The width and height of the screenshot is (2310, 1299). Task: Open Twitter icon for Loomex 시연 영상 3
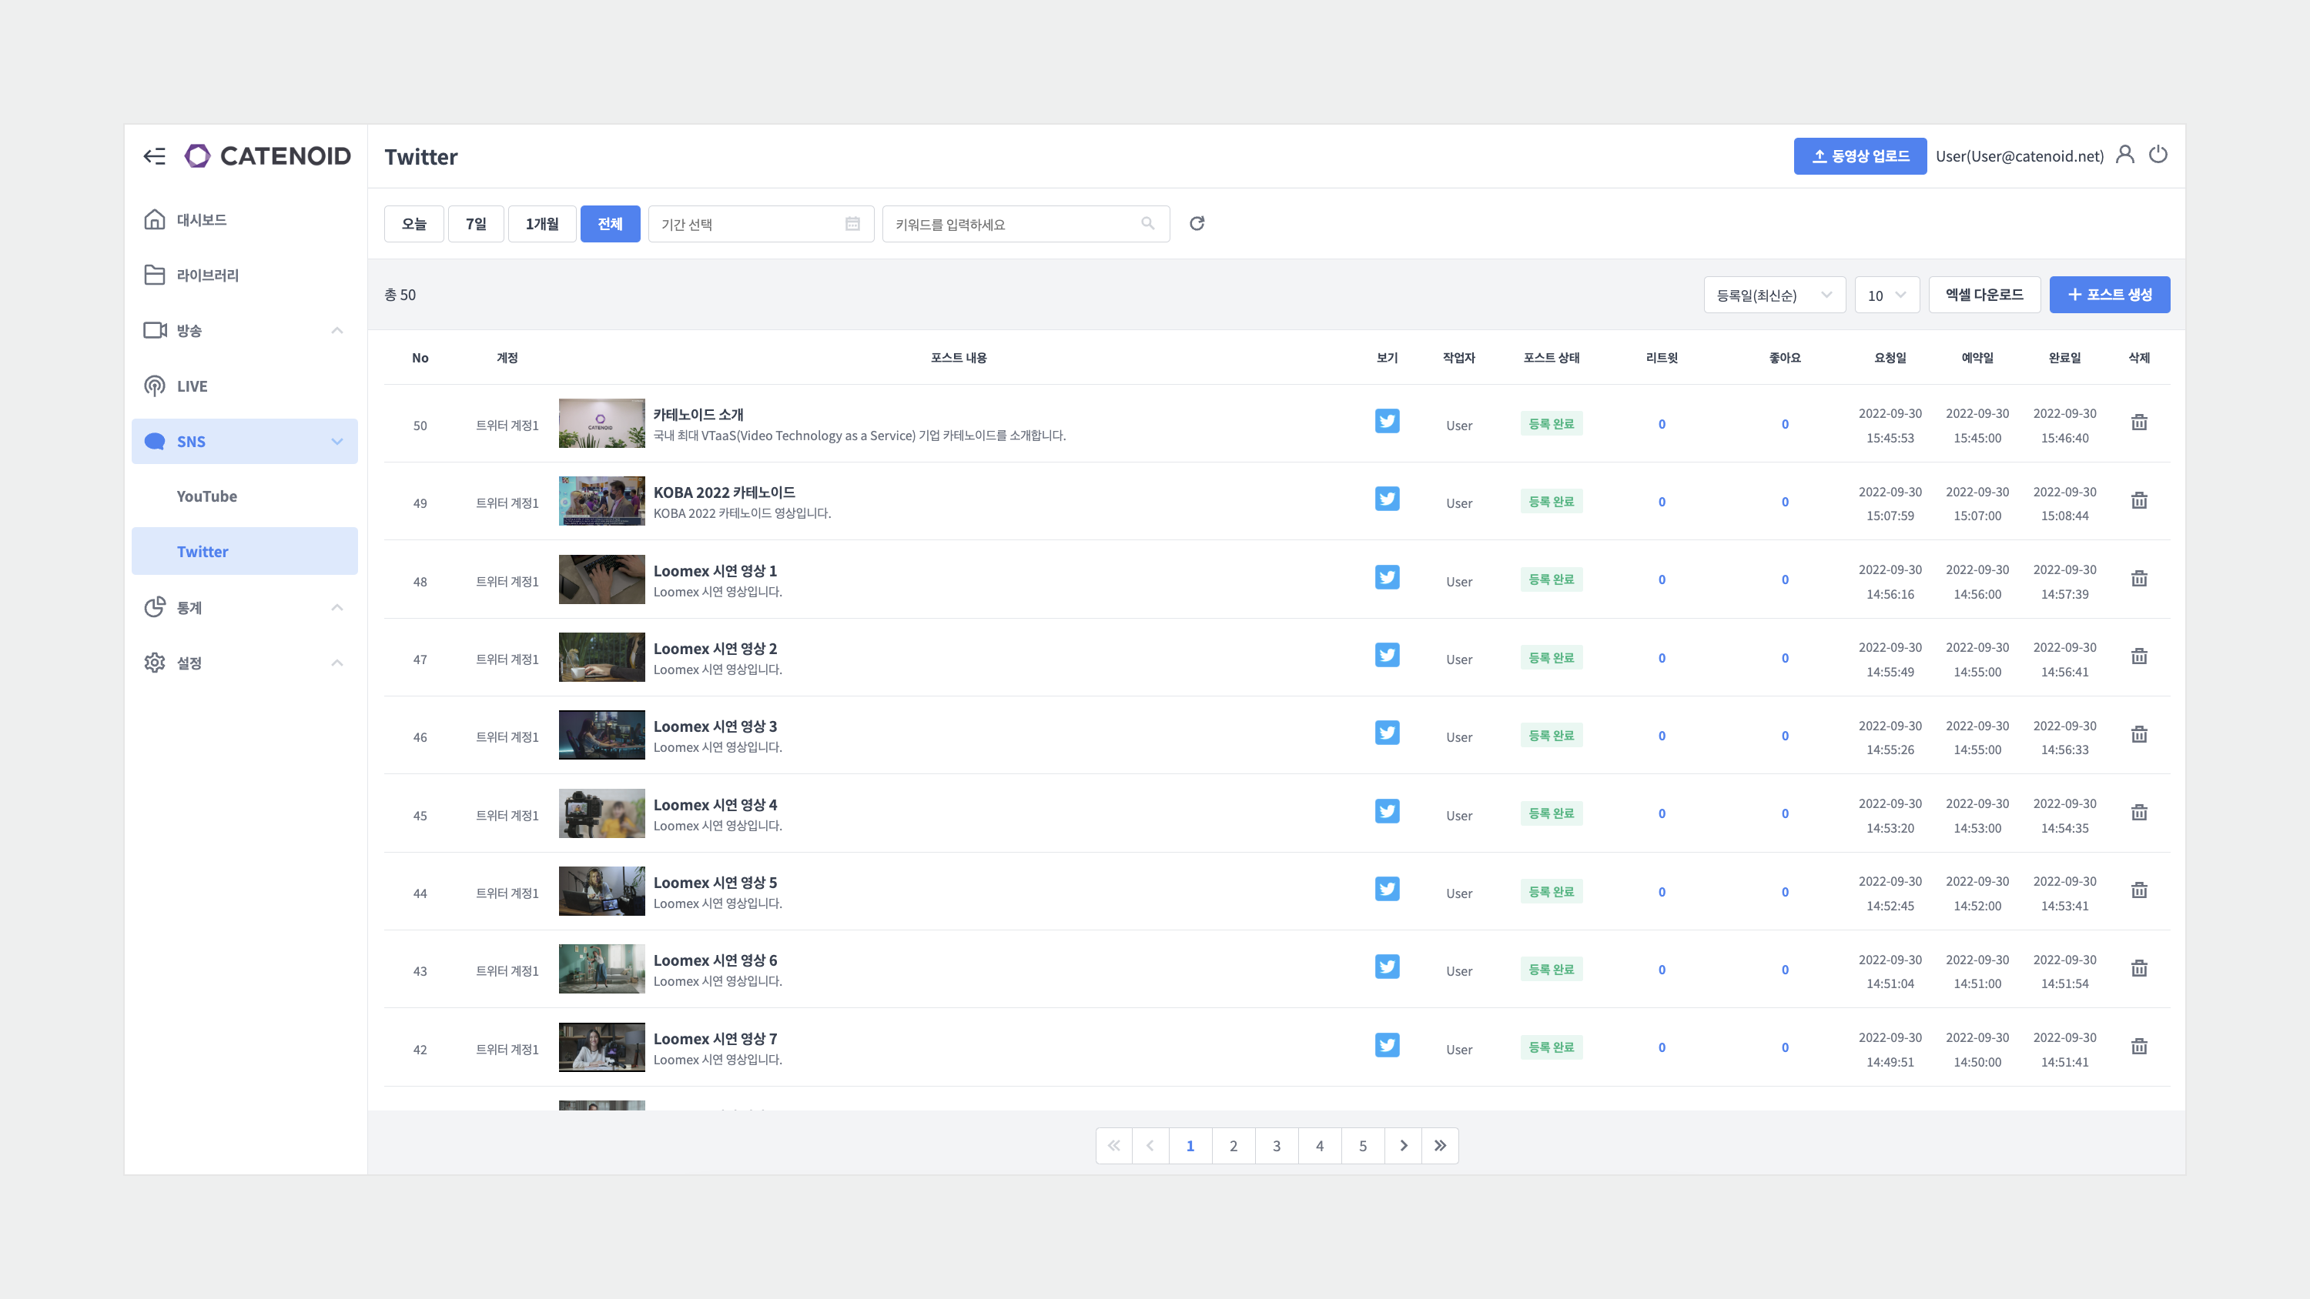pos(1386,733)
